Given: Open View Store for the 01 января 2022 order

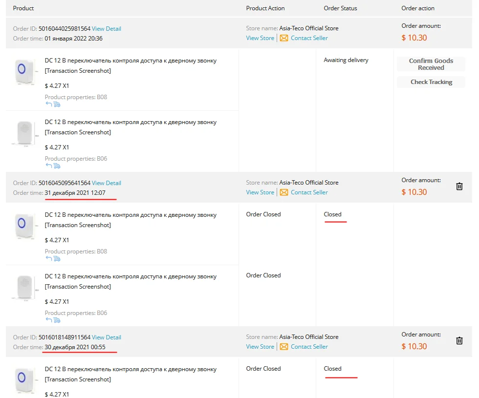Looking at the screenshot, I should [x=260, y=38].
